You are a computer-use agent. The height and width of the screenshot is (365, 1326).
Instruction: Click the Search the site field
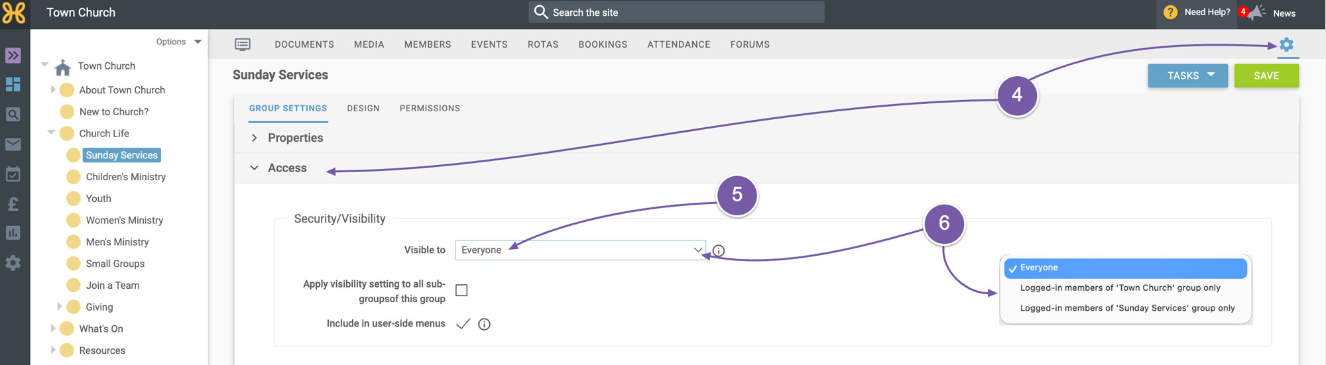point(676,12)
